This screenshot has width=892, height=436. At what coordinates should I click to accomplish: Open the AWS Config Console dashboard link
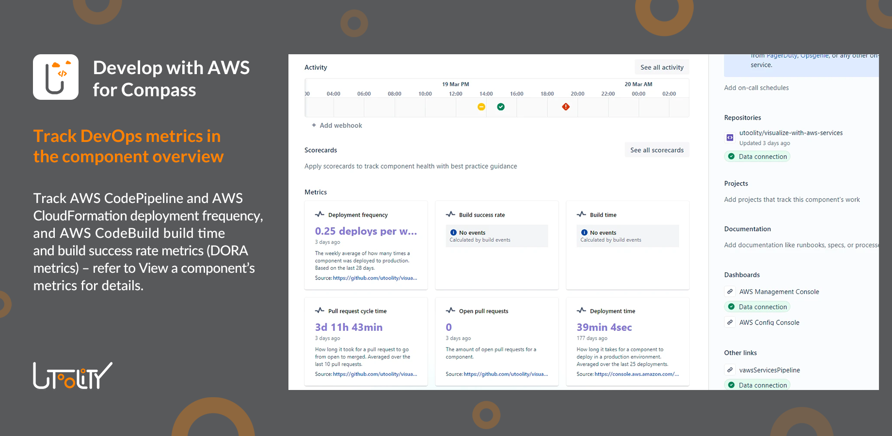coord(769,323)
